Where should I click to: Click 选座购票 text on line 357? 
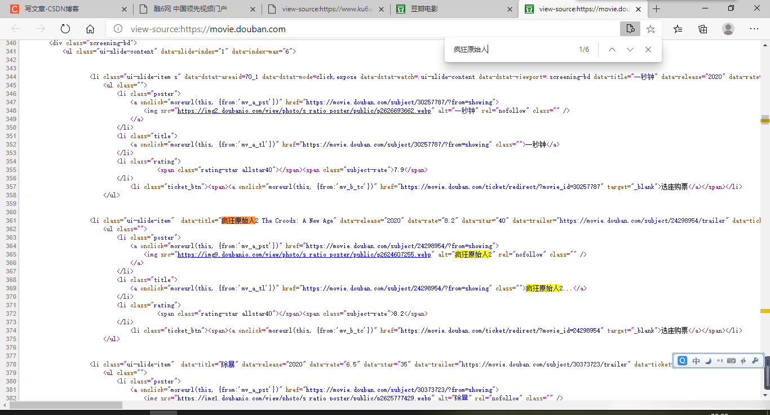[x=674, y=187]
